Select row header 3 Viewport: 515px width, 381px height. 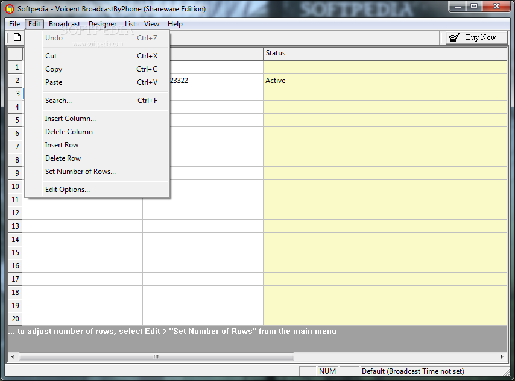click(15, 94)
